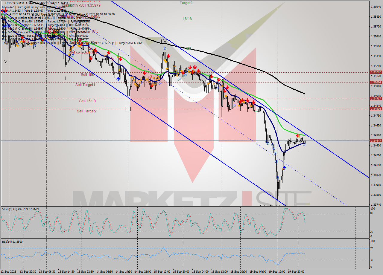Click the 1.34620 price axis value
Viewport: 383px width, 275px height.
coord(376,125)
